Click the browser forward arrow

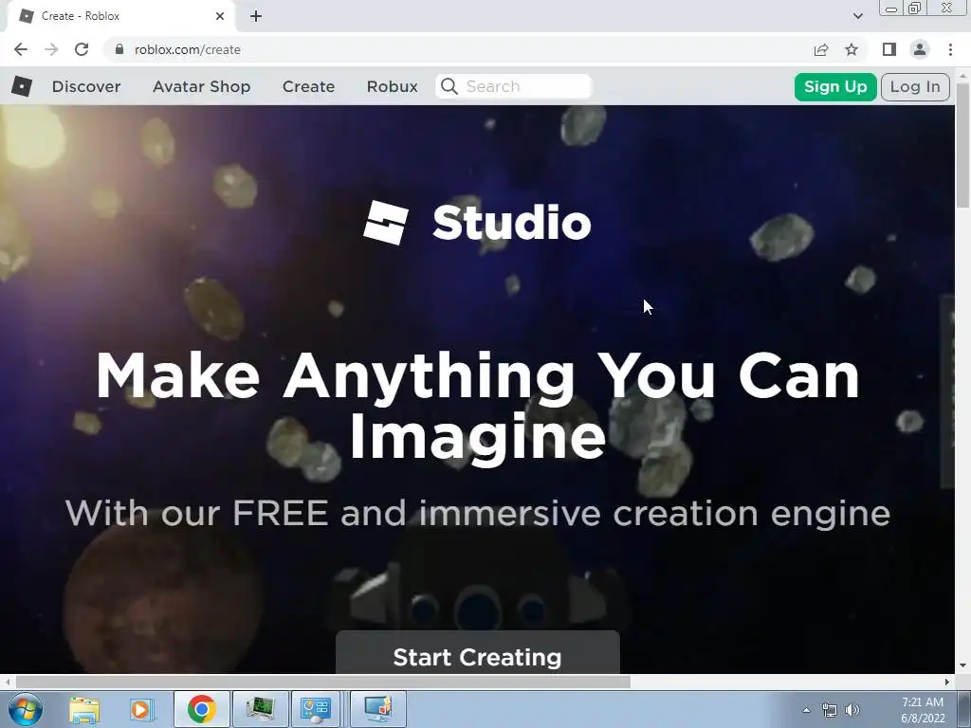(x=51, y=49)
